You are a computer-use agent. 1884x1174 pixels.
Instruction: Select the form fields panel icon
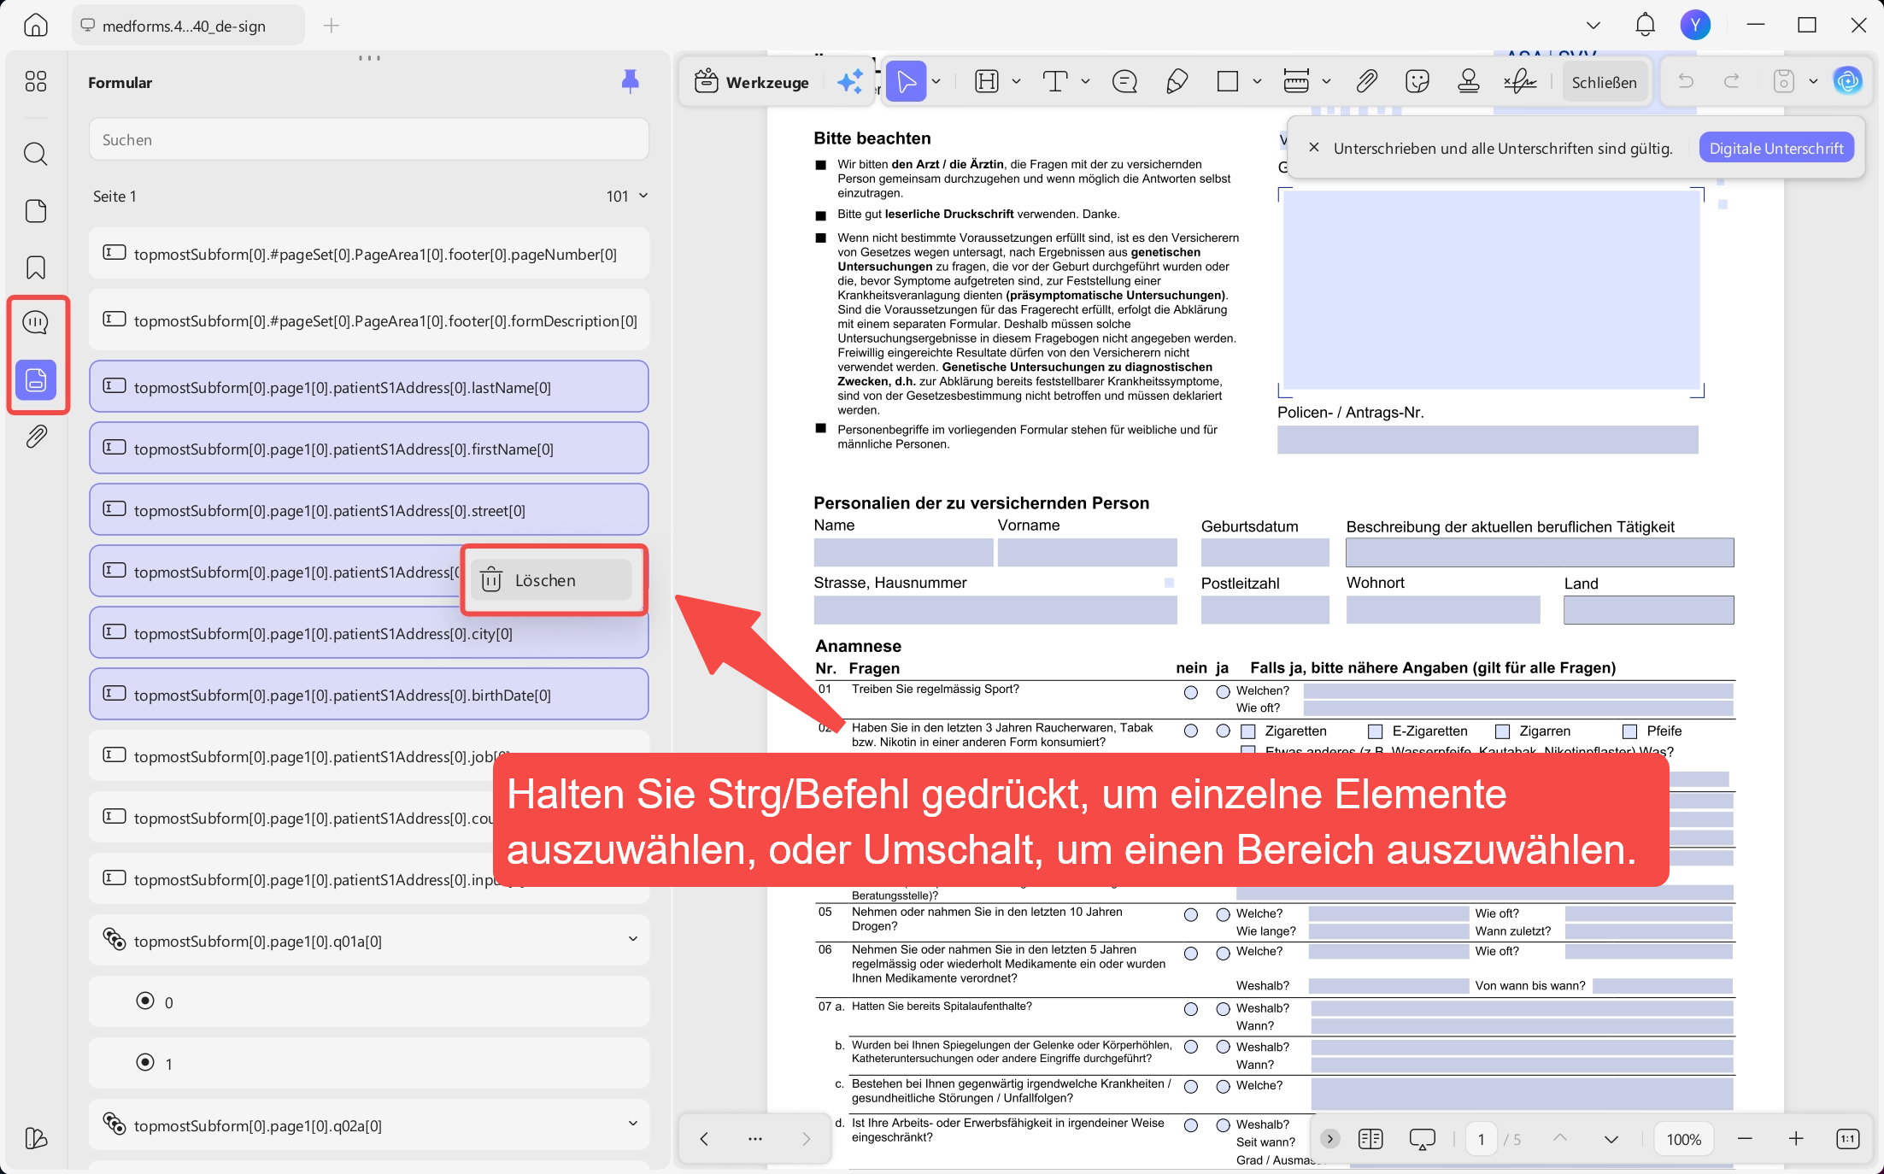(36, 380)
